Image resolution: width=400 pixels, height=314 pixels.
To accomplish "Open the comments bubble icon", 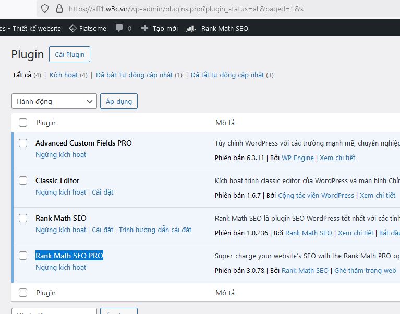I will pyautogui.click(x=119, y=28).
